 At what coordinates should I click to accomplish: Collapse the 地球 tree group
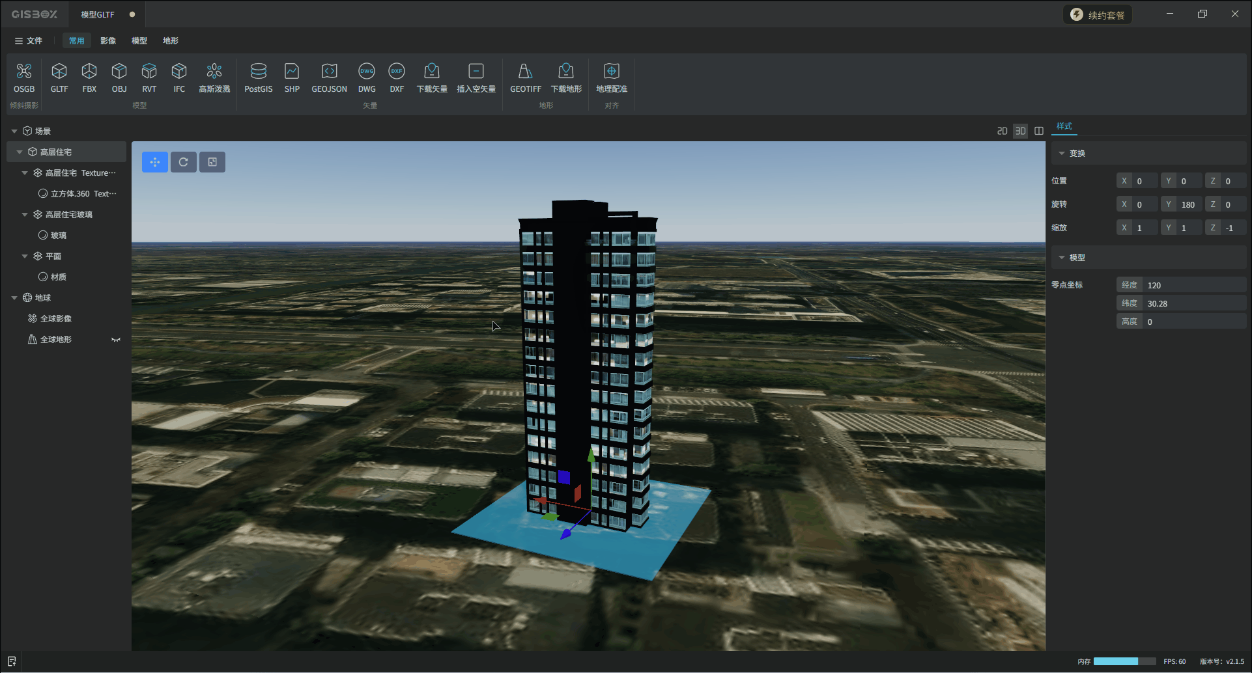coord(14,298)
